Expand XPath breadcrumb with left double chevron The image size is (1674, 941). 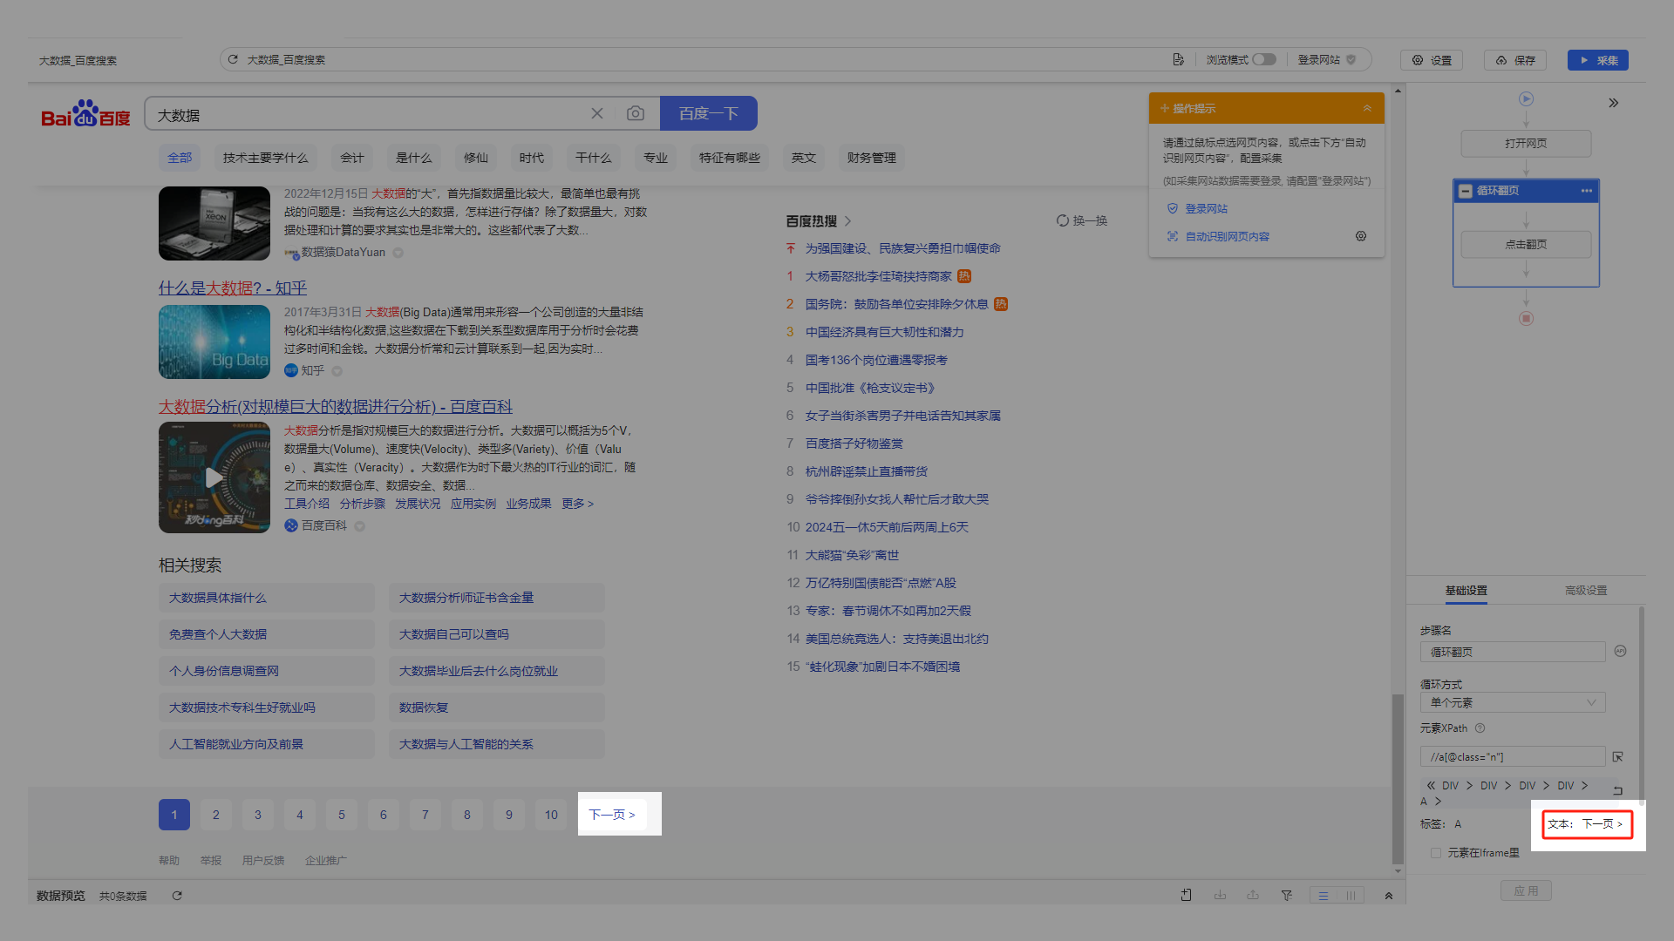pyautogui.click(x=1431, y=785)
